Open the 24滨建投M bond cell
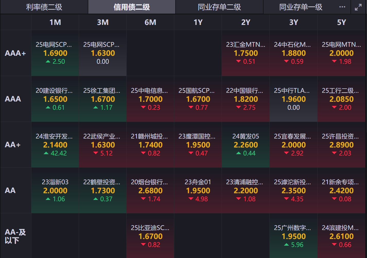This screenshot has height=258, width=367. [x=342, y=236]
